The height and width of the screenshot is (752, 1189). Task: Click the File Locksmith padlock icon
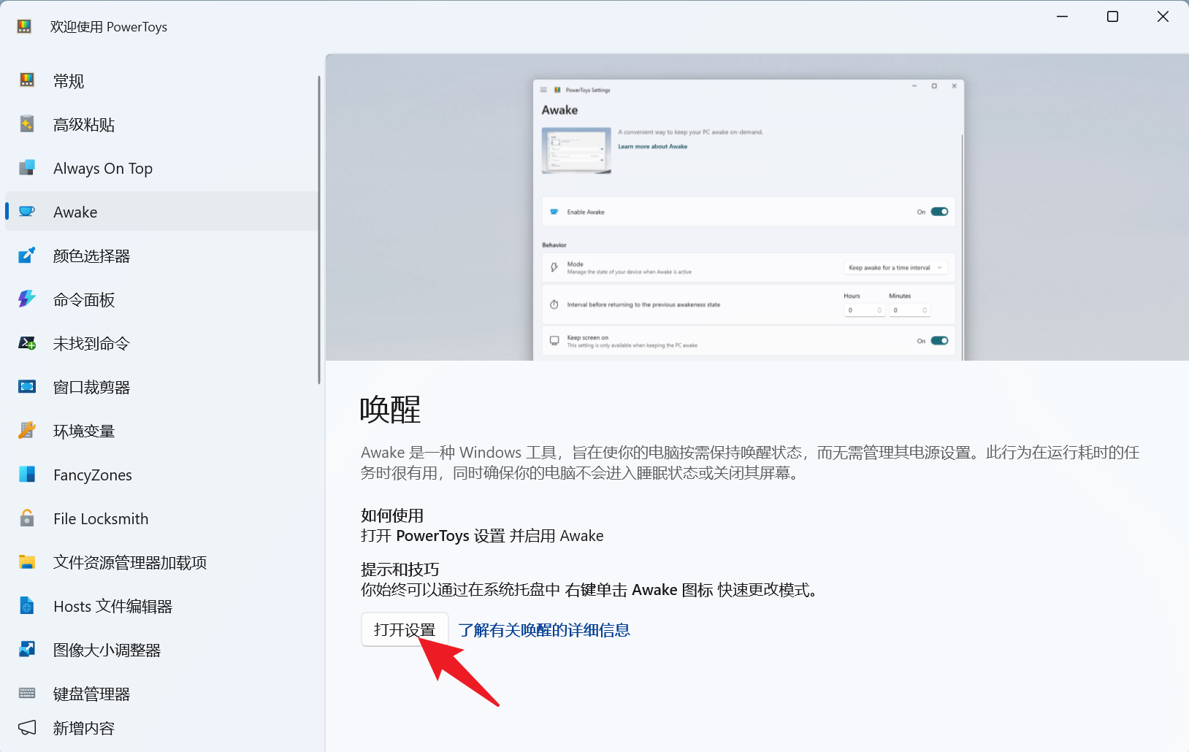[27, 518]
